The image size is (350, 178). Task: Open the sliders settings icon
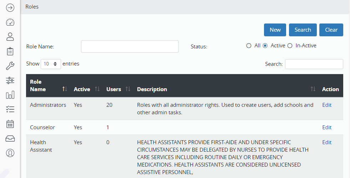pyautogui.click(x=10, y=80)
